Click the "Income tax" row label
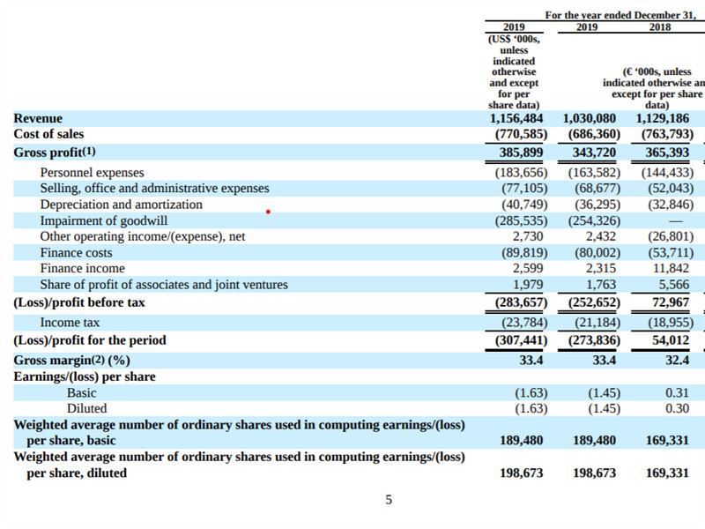The width and height of the screenshot is (705, 529). (70, 322)
